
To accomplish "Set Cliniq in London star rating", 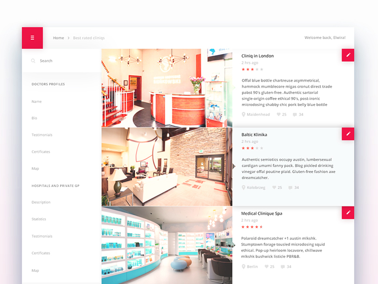I will click(x=252, y=69).
